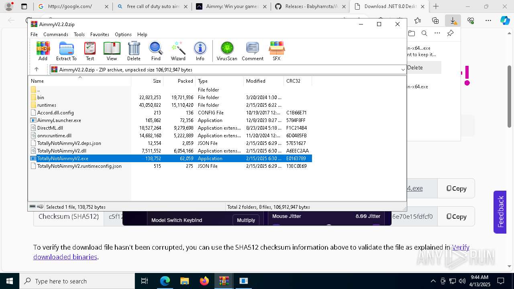Select the runtimes folder row

170,105
